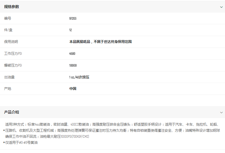
Task: Click the diamond bullet before 压路机 text
Action: pyautogui.click(x=4, y=131)
